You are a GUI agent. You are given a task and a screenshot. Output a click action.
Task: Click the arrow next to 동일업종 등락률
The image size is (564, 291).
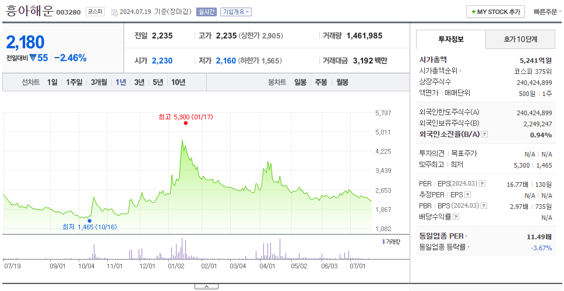pos(468,247)
